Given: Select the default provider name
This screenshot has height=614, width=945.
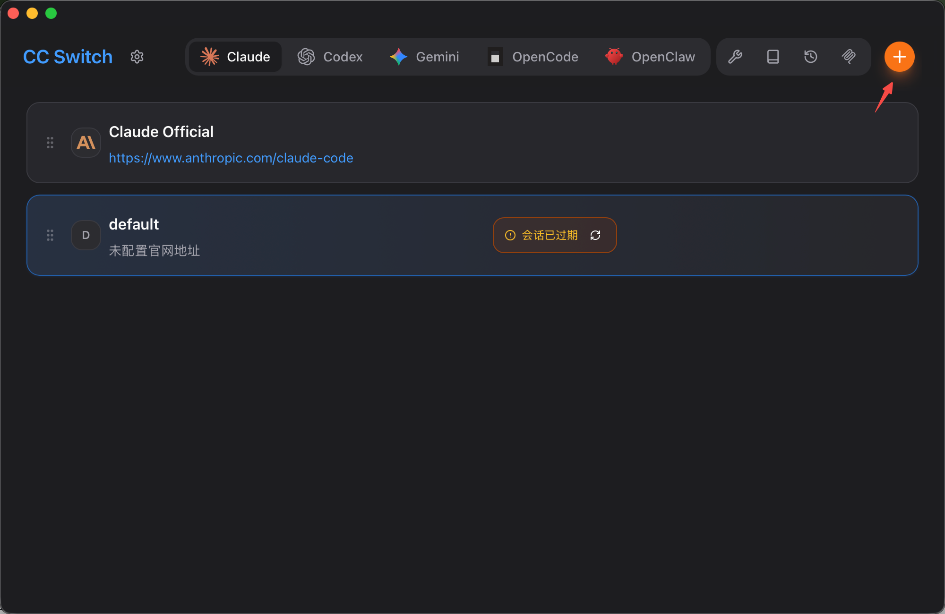Looking at the screenshot, I should point(134,224).
